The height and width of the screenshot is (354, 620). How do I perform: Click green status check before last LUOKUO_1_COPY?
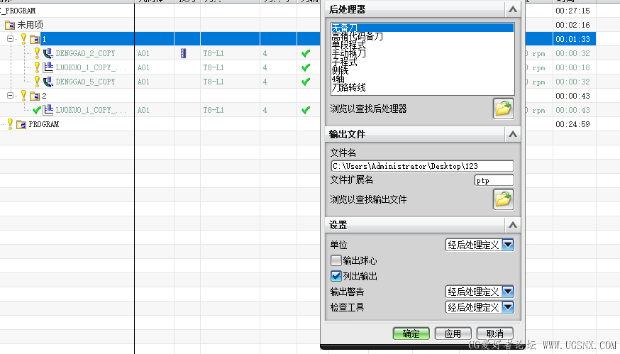coord(37,110)
